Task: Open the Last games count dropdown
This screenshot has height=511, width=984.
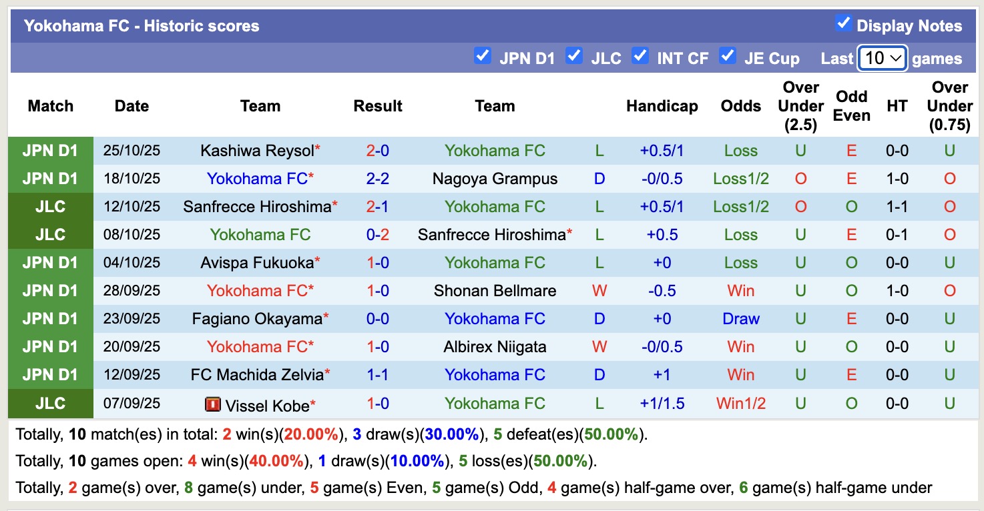Action: click(882, 58)
